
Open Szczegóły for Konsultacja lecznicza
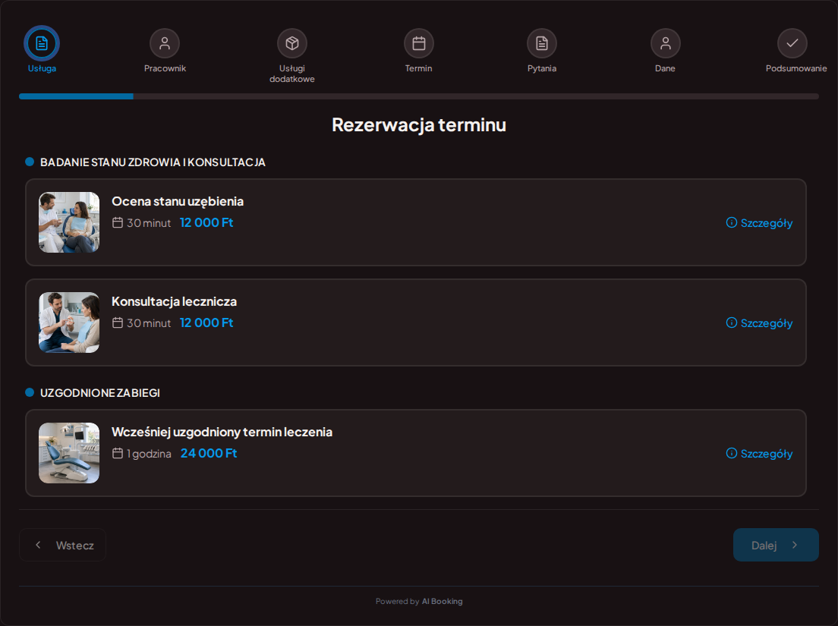click(x=759, y=322)
